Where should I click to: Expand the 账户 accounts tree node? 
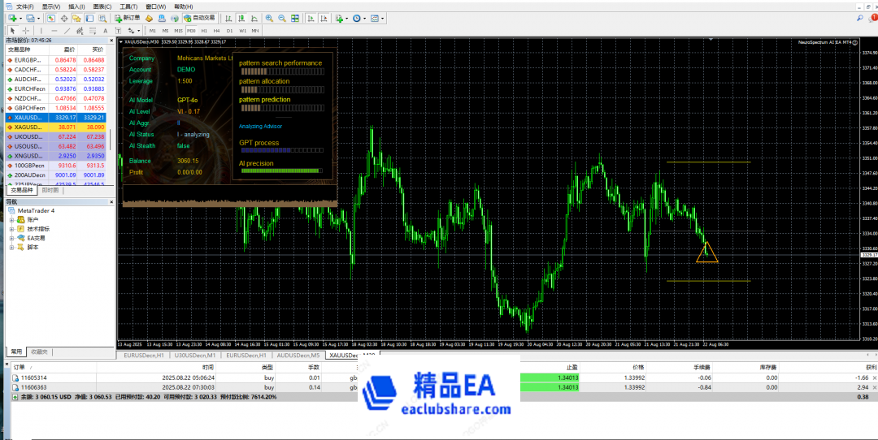click(x=12, y=220)
